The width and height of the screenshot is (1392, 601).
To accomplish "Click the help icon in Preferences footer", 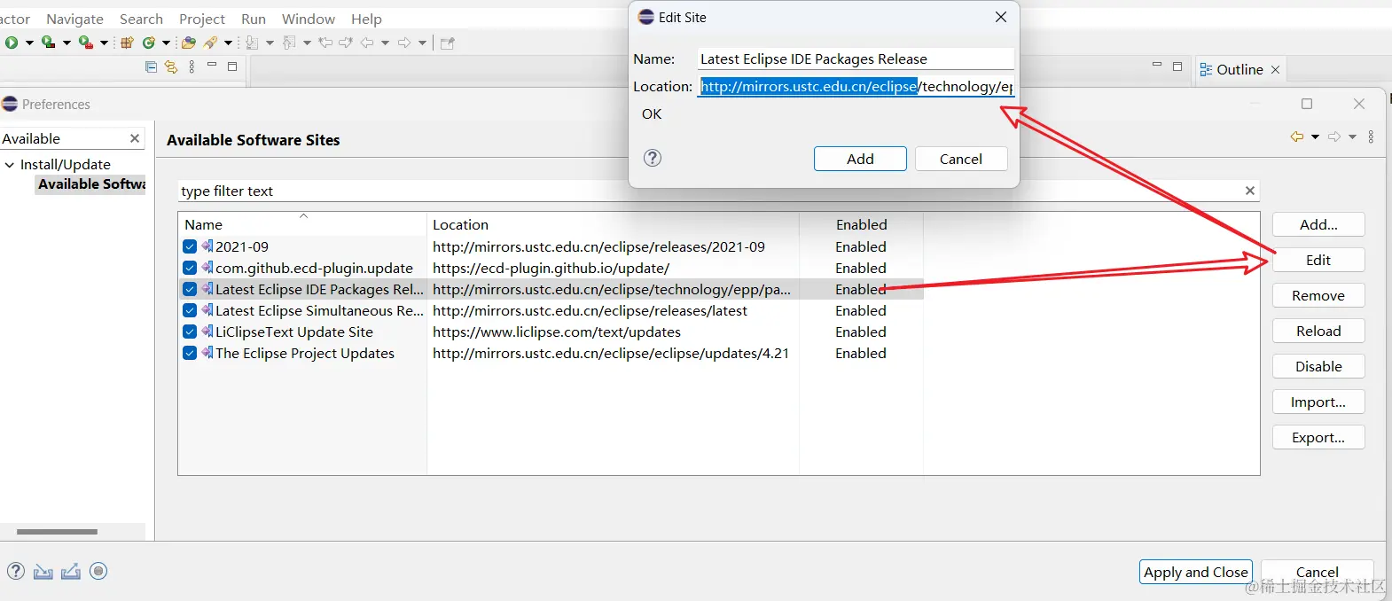I will [16, 571].
